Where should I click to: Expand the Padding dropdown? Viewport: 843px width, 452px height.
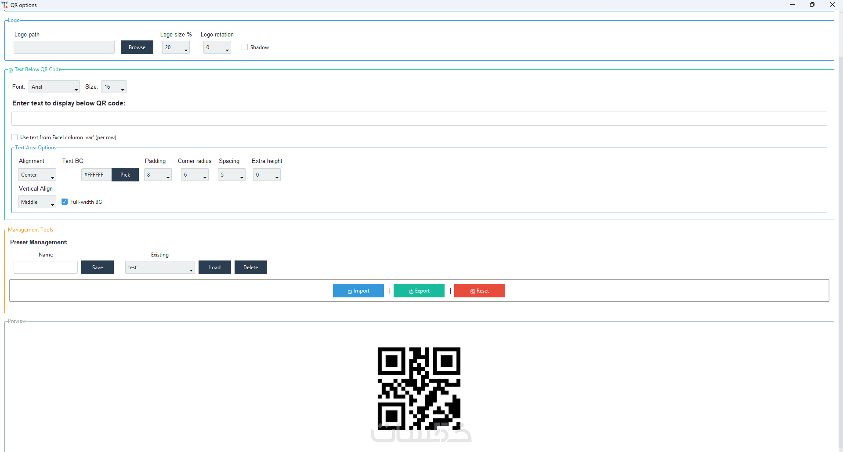click(158, 175)
